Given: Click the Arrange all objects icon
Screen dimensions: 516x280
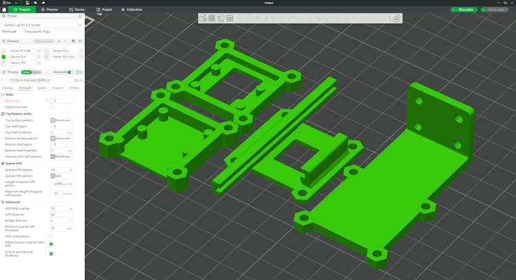Looking at the screenshot, I should click(x=229, y=18).
